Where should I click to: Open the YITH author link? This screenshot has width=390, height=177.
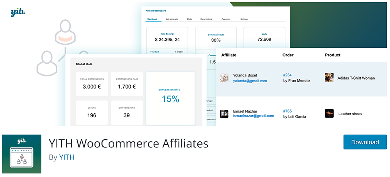tap(67, 157)
